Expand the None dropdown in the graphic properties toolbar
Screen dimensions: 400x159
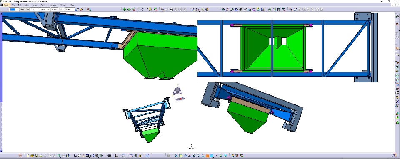tap(70, 10)
